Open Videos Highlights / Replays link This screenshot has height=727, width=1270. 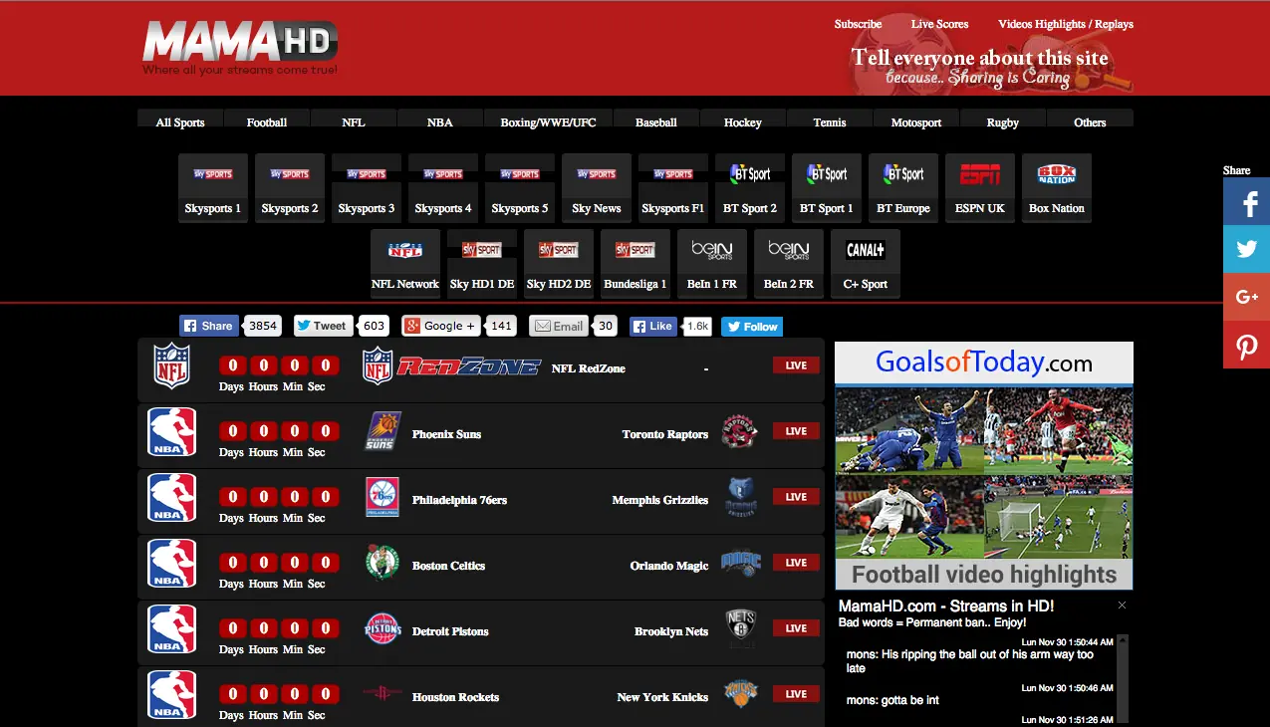pos(1066,24)
